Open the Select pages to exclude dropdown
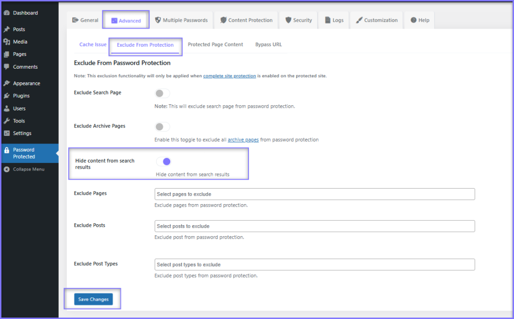This screenshot has height=319, width=514. 314,194
